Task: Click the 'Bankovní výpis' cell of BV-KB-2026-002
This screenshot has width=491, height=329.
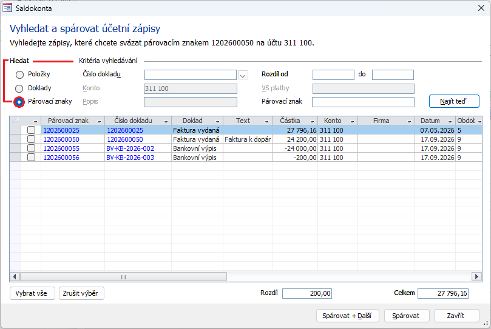Action: (197, 148)
